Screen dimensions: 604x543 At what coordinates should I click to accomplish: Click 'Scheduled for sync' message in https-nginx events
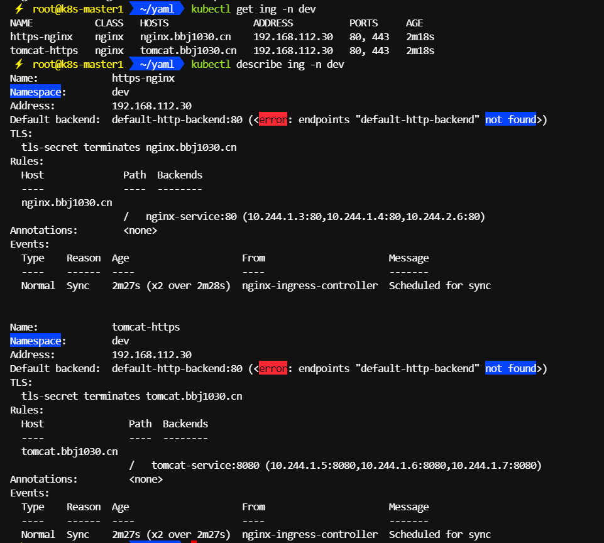point(440,286)
